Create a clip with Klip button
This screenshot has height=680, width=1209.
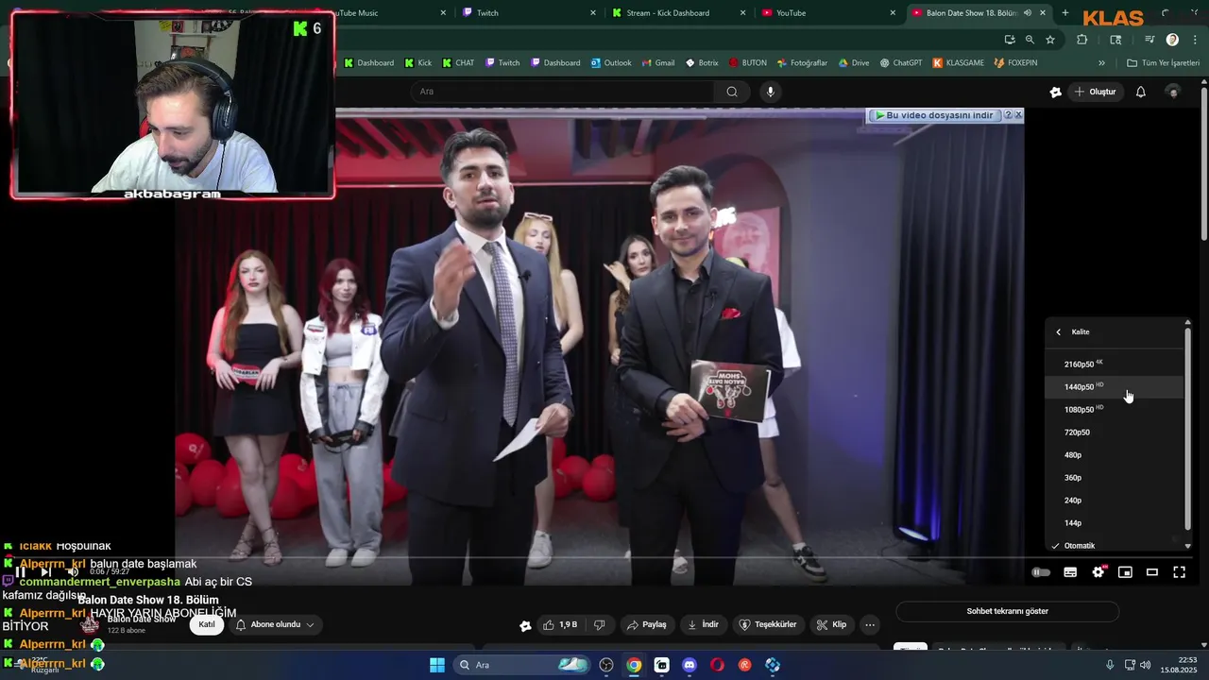pos(832,624)
